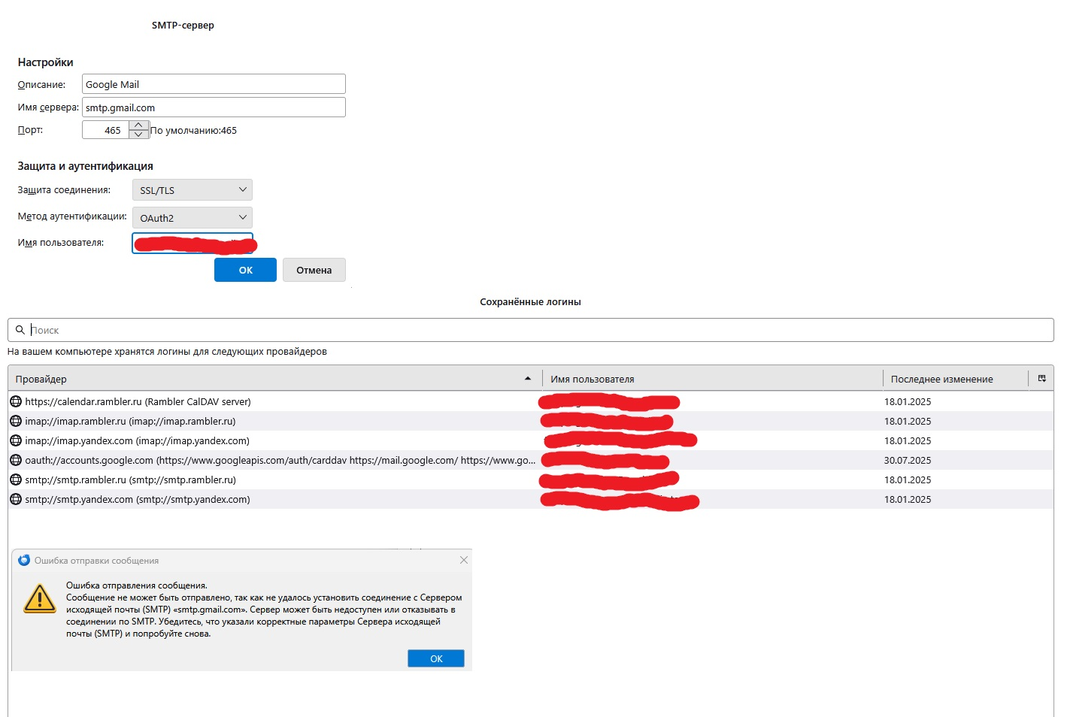The image size is (1067, 717).
Task: Click the Thunderbird icon in error dialog title
Action: pos(24,560)
